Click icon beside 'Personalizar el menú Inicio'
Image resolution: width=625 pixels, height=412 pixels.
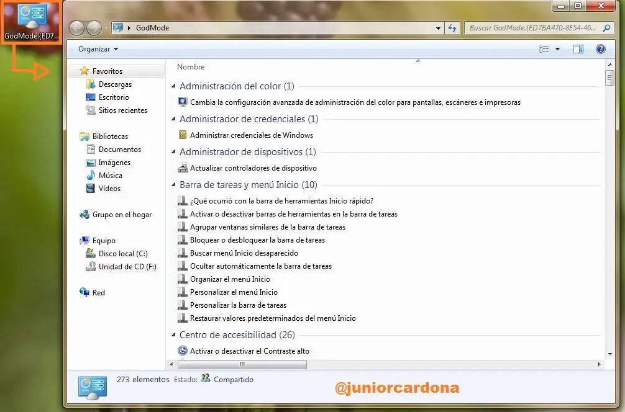(183, 292)
